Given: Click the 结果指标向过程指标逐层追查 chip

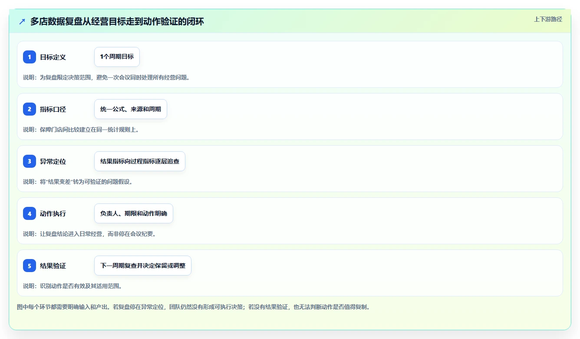Looking at the screenshot, I should pos(140,161).
